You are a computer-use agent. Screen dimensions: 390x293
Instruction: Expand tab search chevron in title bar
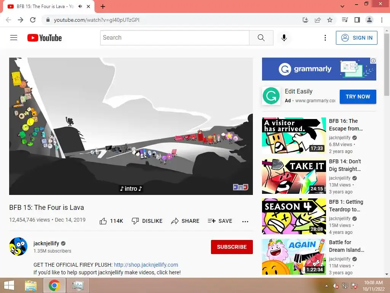point(342,6)
